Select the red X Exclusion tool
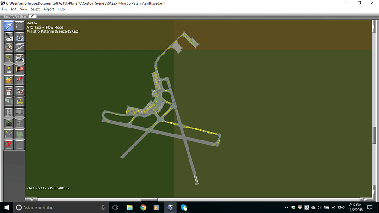Screen dimensions: 379x213 coord(9,145)
